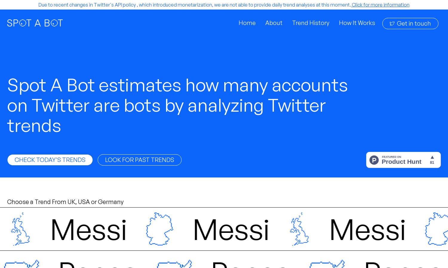Screen dimensions: 448x268
Task: Click the first UK map icon
Action: coord(20,229)
